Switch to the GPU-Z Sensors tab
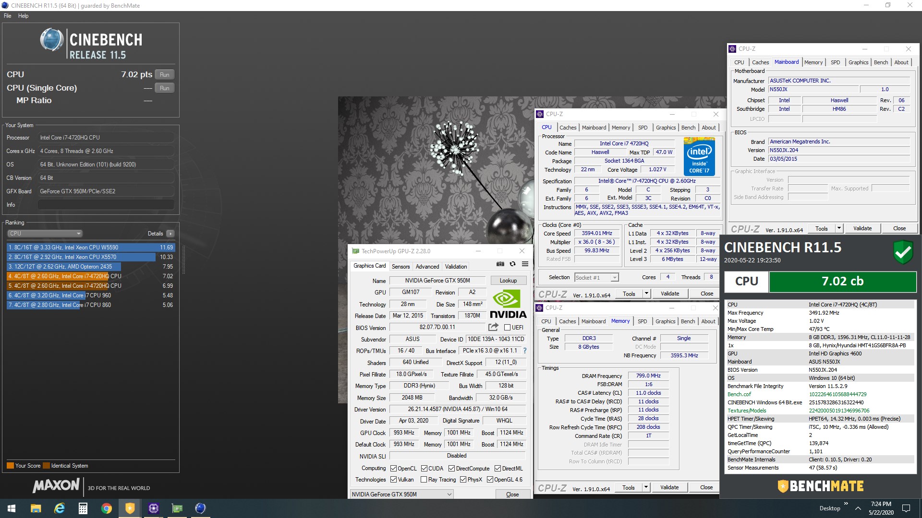This screenshot has width=922, height=518. coord(400,267)
